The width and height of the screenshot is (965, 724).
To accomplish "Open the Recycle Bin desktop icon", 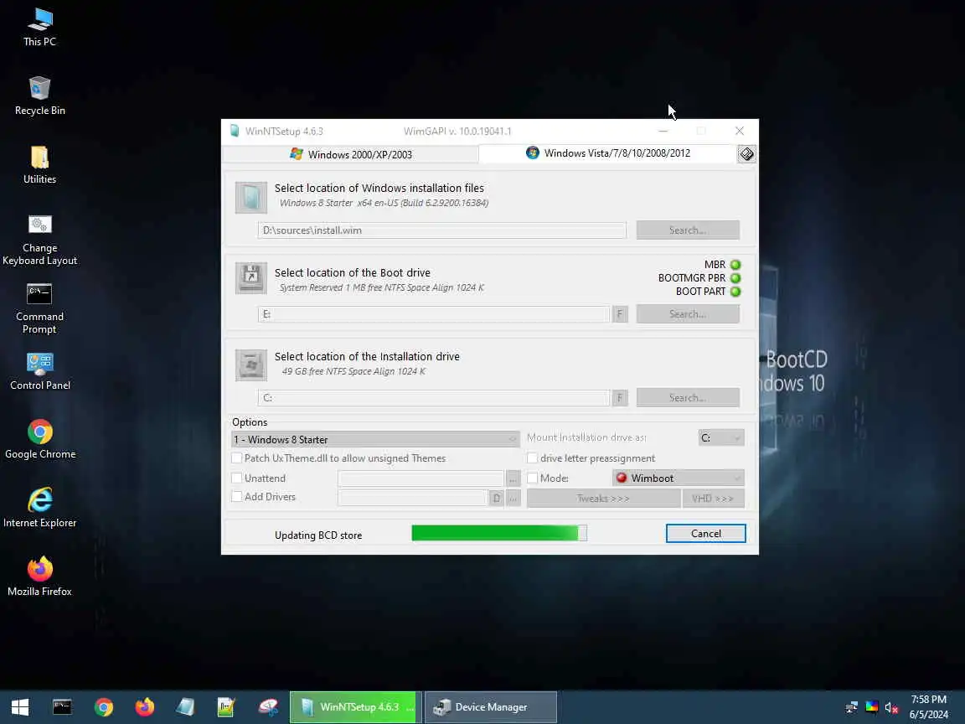I will (40, 96).
